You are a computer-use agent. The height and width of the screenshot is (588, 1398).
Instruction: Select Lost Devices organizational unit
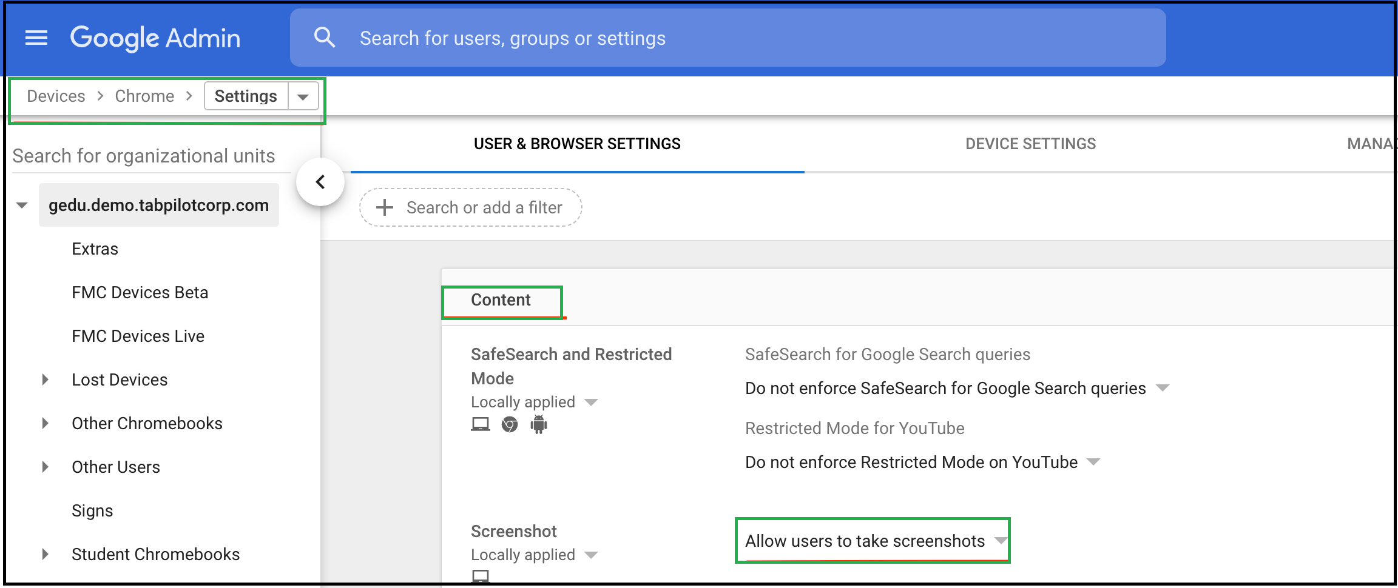(120, 379)
